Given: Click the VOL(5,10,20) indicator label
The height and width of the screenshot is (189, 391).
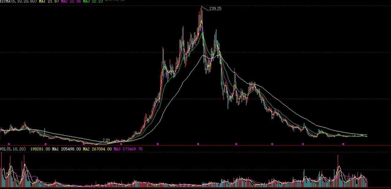Looking at the screenshot, I should pyautogui.click(x=13, y=149).
